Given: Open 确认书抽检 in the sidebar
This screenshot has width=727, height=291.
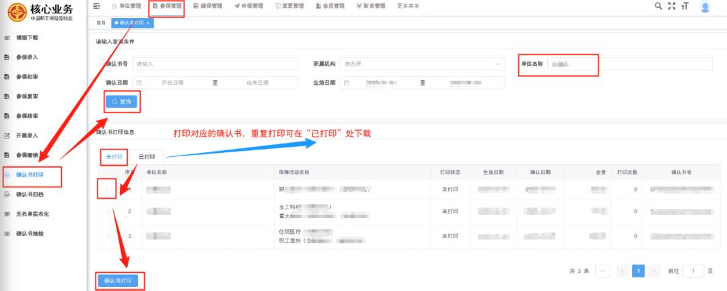Looking at the screenshot, I should click(x=30, y=234).
